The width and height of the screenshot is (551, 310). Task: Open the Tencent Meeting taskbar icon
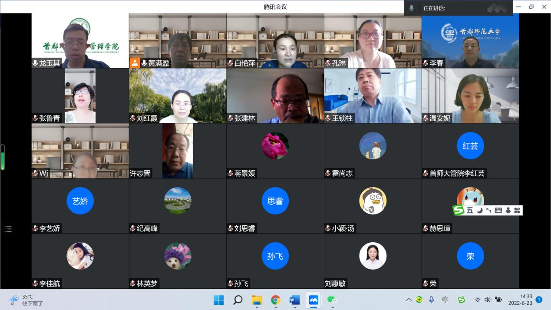(x=313, y=300)
